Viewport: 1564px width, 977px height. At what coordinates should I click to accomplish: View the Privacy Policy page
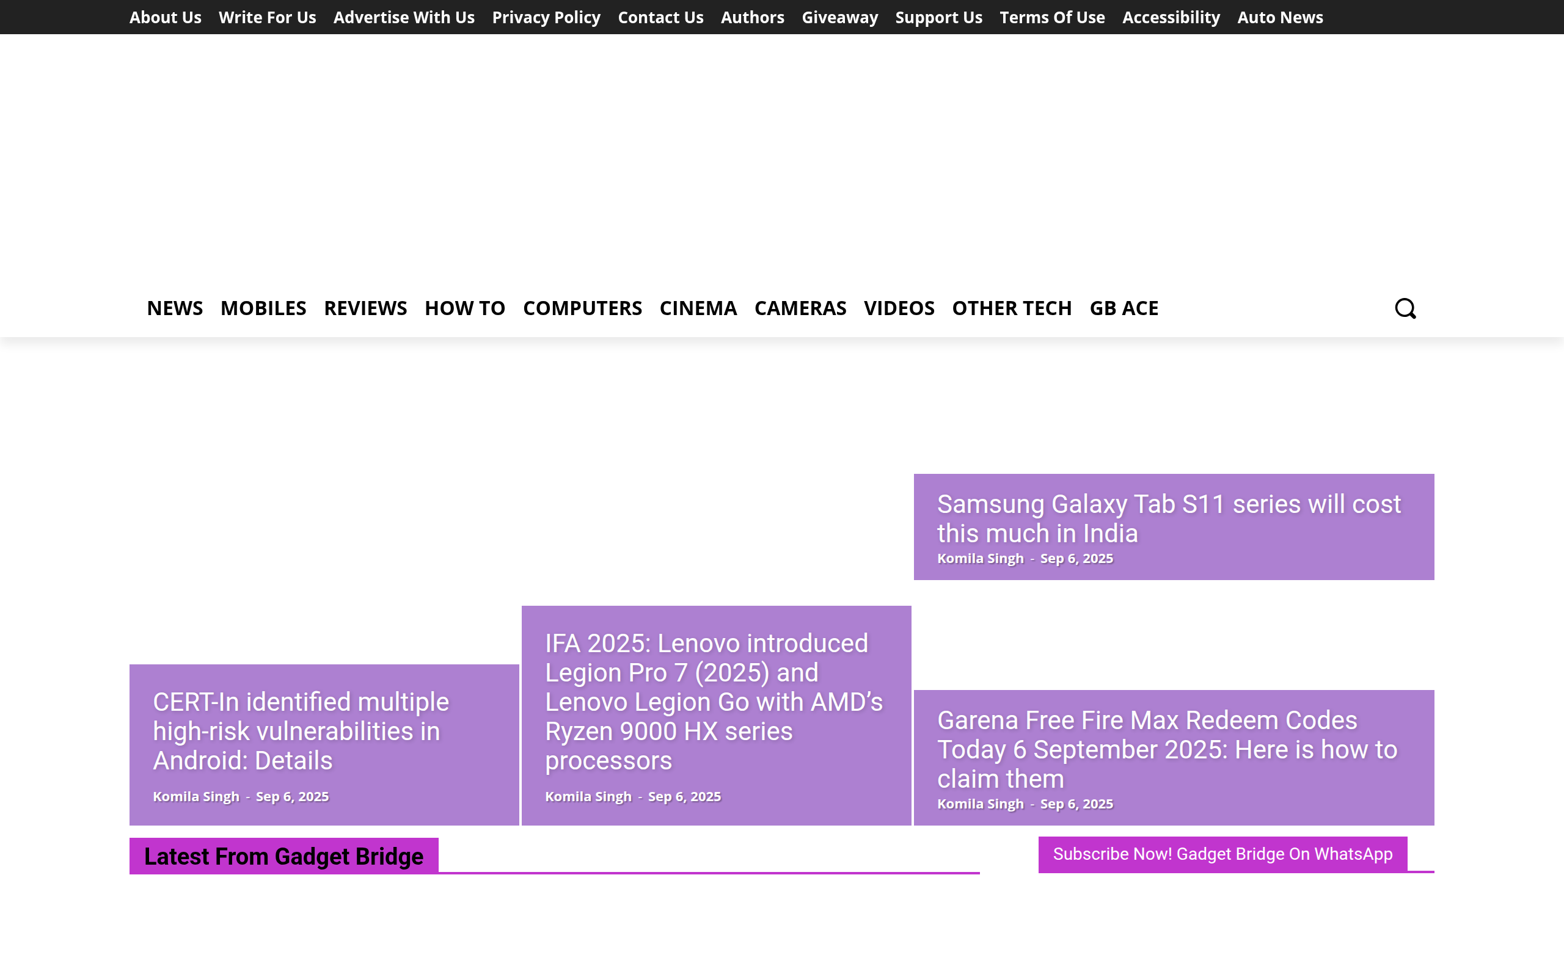(x=546, y=18)
